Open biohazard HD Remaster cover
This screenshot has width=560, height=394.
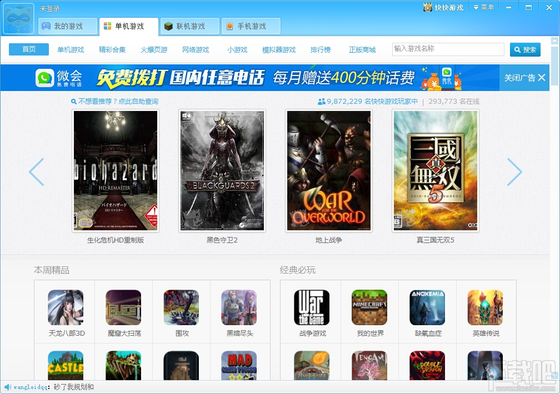tap(116, 170)
